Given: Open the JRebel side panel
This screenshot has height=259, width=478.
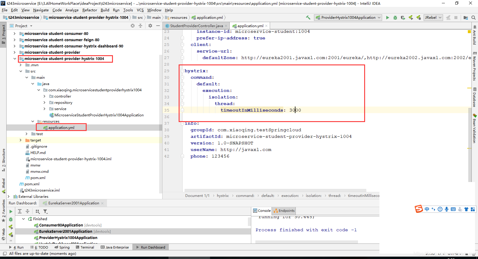Looking at the screenshot, I should 3,186.
